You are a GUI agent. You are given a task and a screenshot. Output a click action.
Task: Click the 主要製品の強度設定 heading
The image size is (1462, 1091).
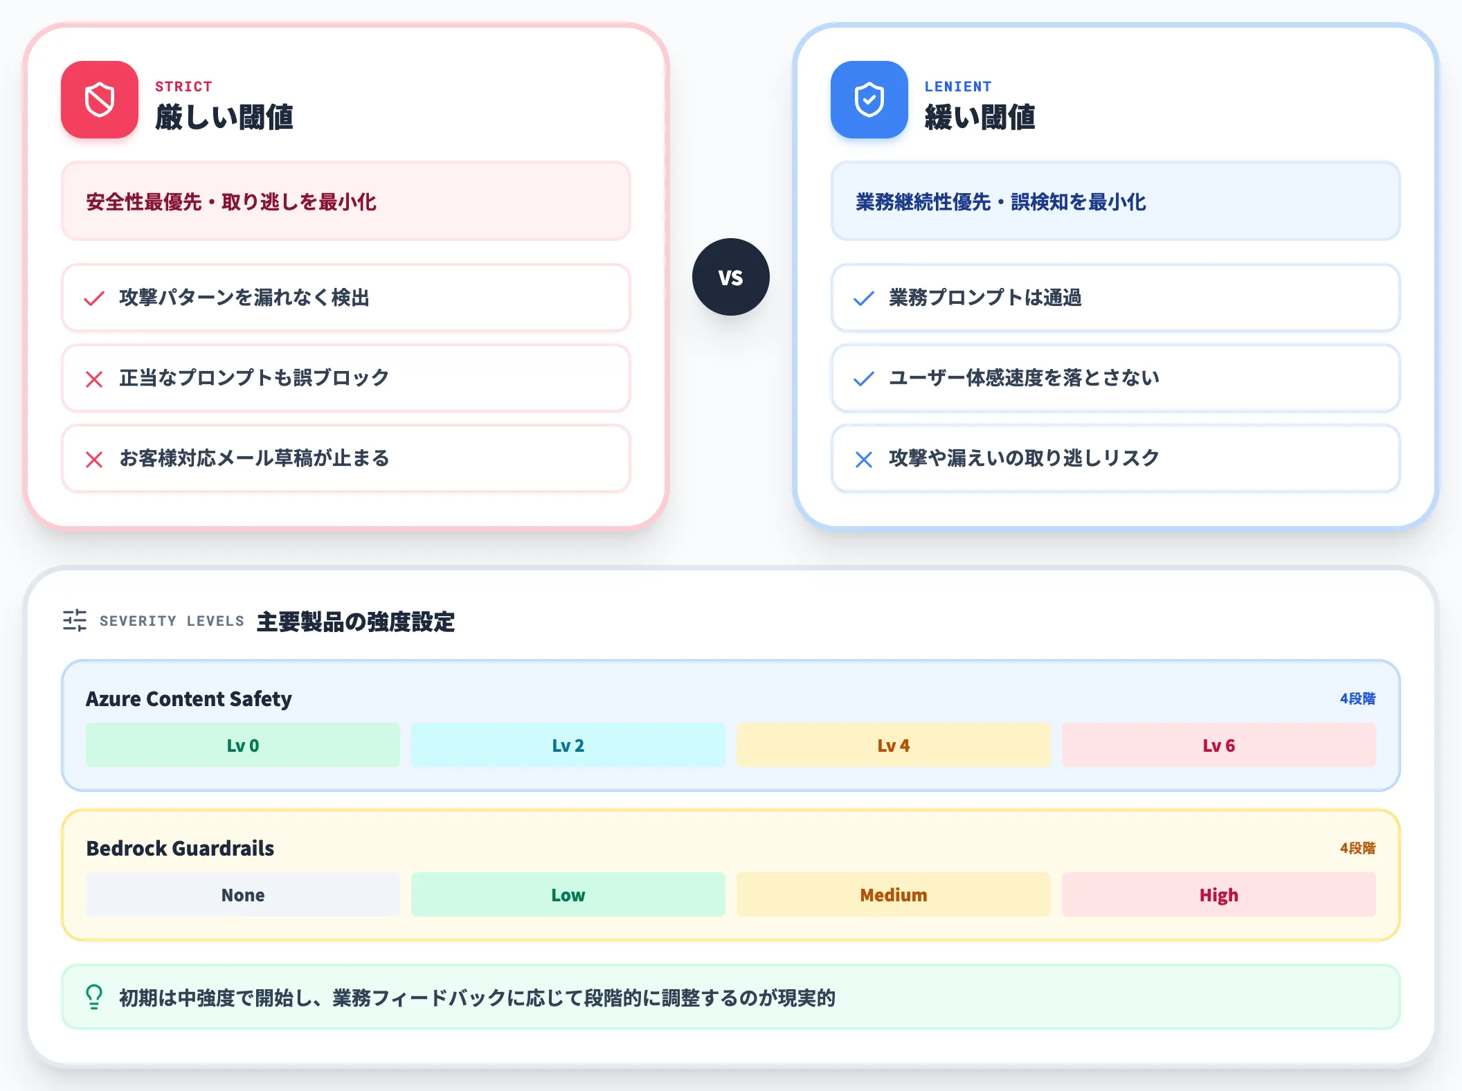[x=356, y=622]
